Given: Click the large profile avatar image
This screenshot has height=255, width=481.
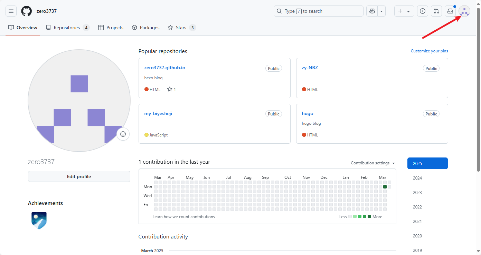Looking at the screenshot, I should 79,101.
